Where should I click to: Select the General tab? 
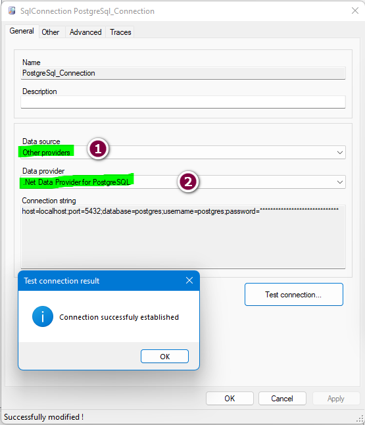(22, 31)
